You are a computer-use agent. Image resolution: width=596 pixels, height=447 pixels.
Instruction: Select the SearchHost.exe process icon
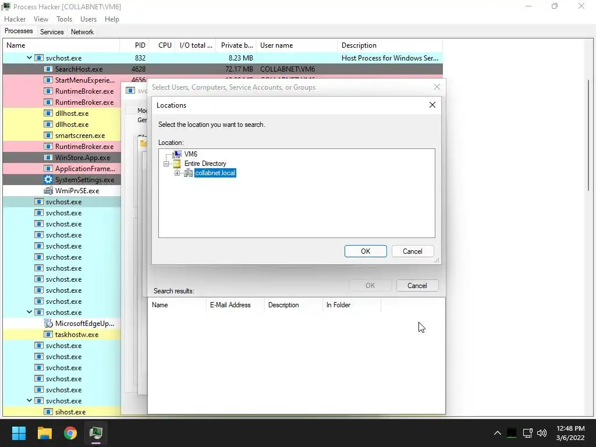tap(48, 69)
